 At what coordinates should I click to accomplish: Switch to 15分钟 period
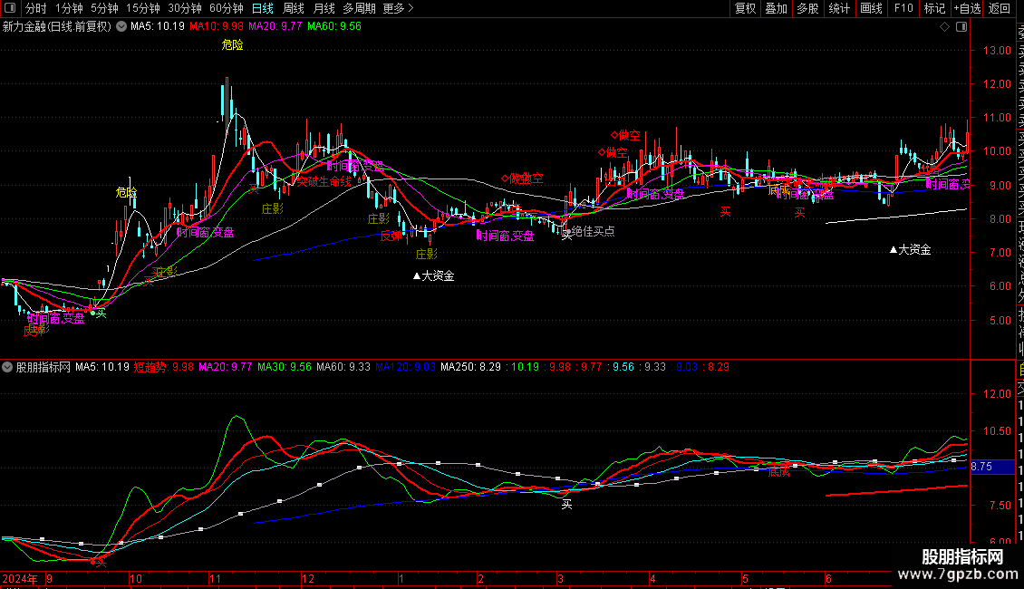pyautogui.click(x=143, y=8)
